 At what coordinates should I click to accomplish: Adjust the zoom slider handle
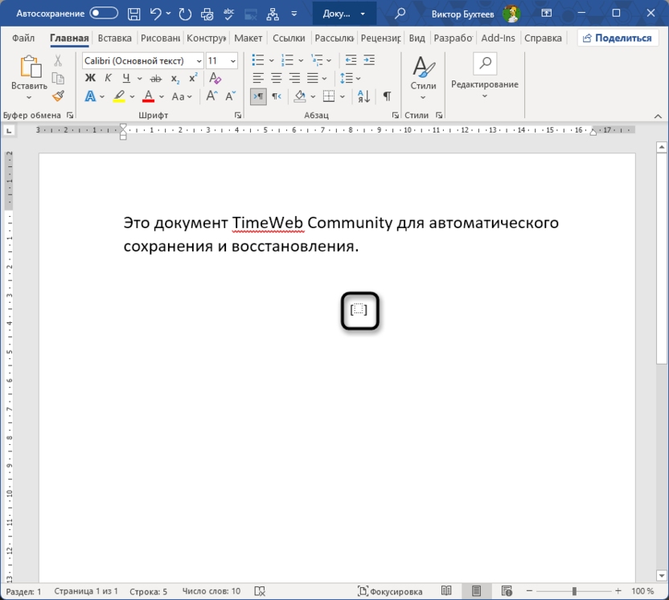[574, 591]
